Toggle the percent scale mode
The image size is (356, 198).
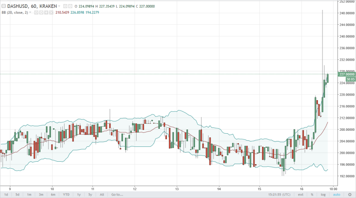tap(312, 194)
